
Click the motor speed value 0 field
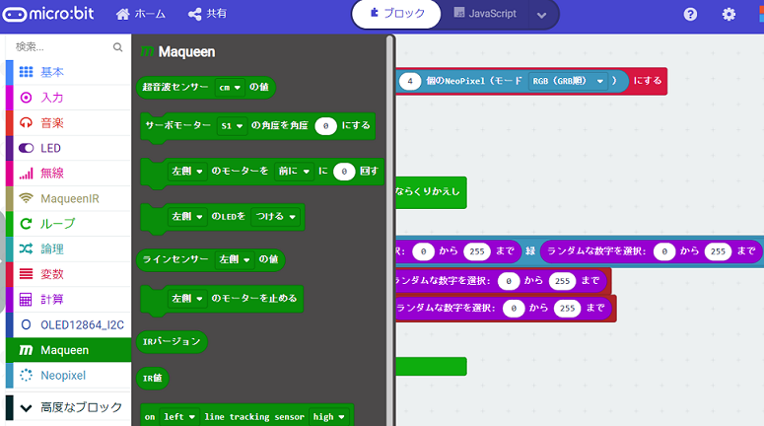344,171
